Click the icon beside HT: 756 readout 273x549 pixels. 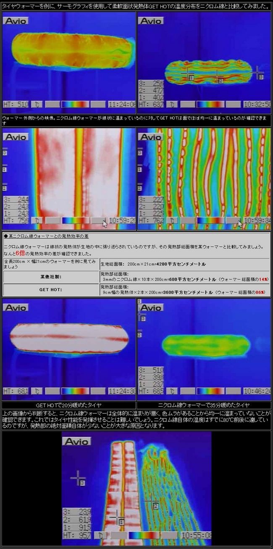pos(37,220)
